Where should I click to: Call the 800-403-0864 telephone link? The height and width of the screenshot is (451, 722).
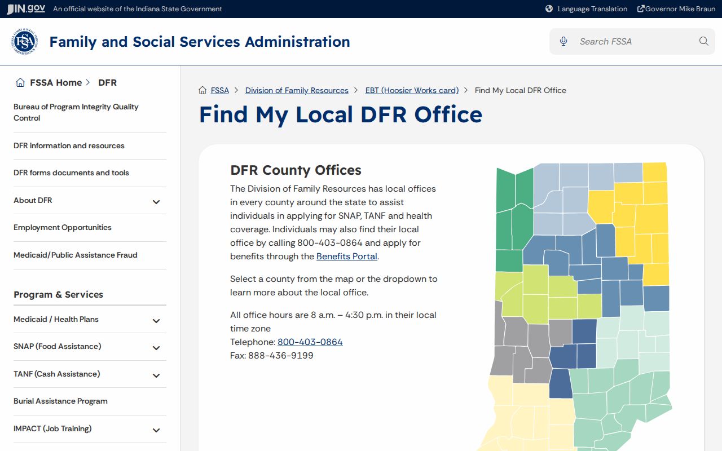click(x=310, y=342)
